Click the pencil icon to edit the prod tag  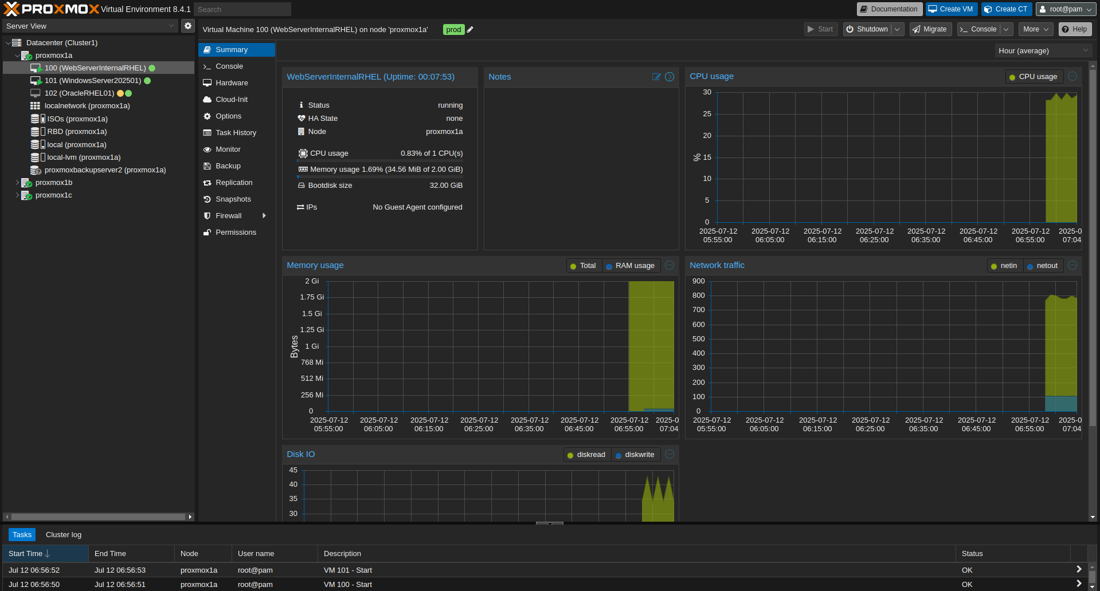click(x=470, y=30)
